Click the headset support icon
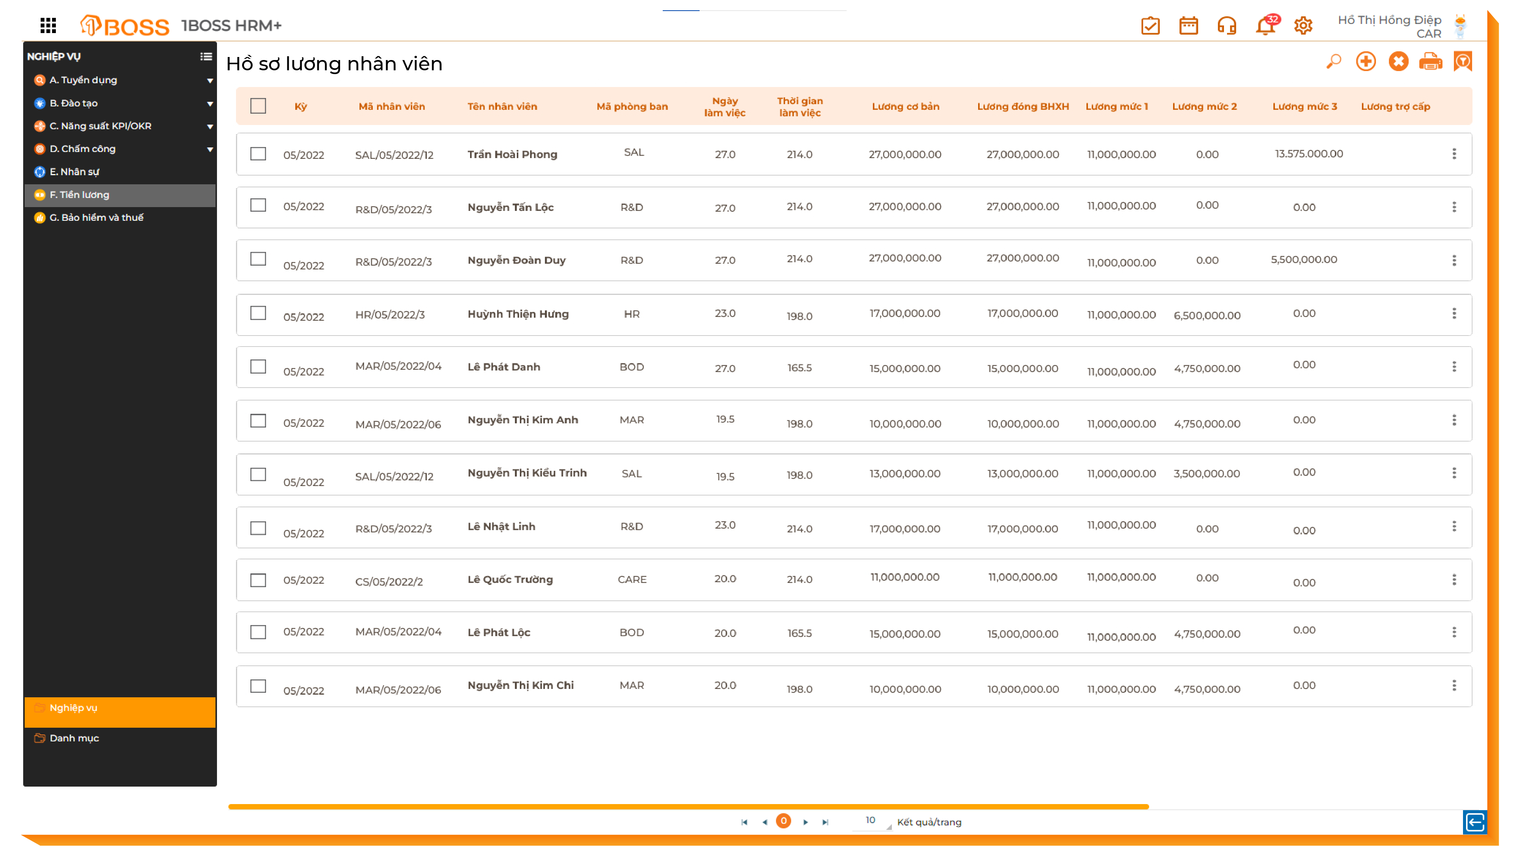The image size is (1520, 855). tap(1227, 26)
